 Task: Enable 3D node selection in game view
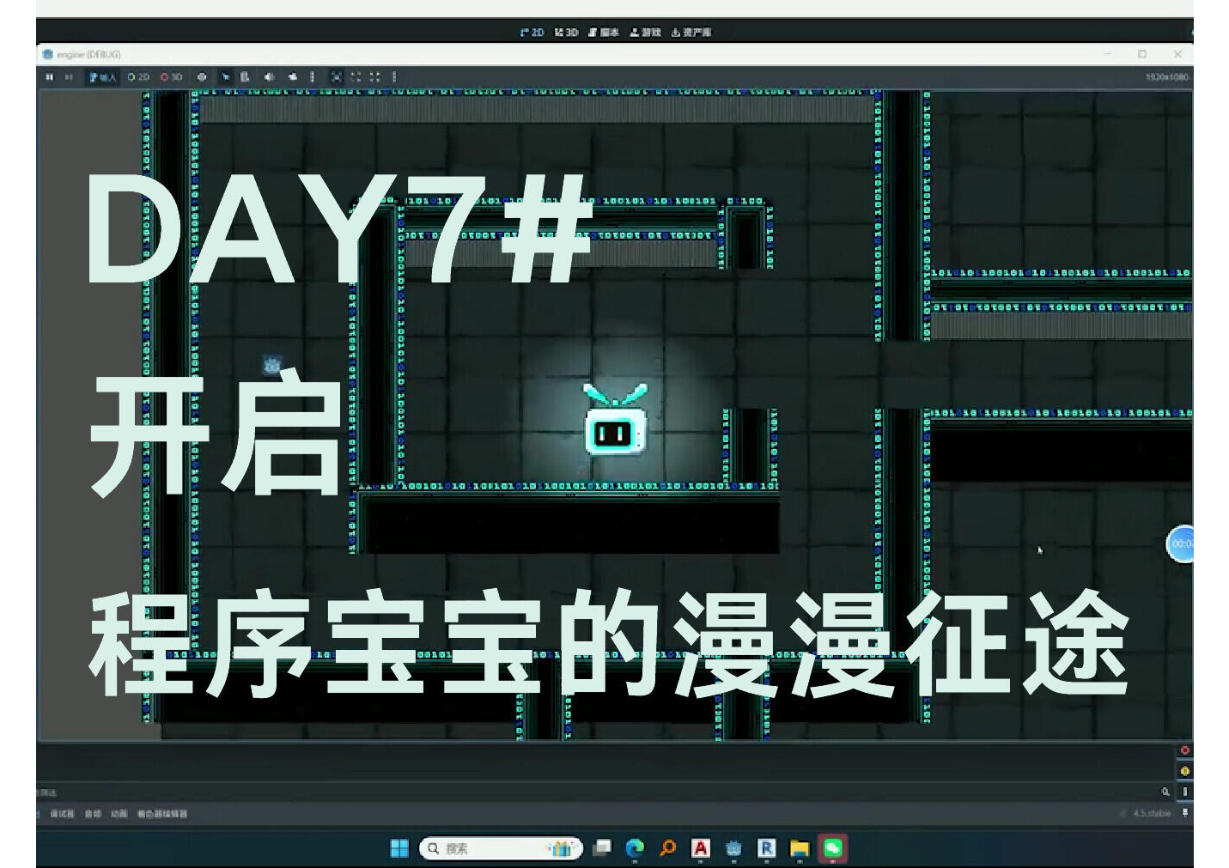(x=171, y=77)
